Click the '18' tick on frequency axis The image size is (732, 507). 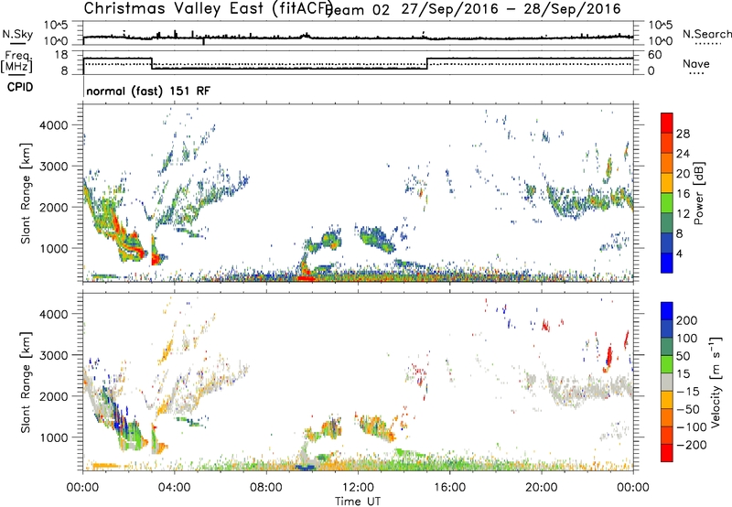(x=61, y=55)
